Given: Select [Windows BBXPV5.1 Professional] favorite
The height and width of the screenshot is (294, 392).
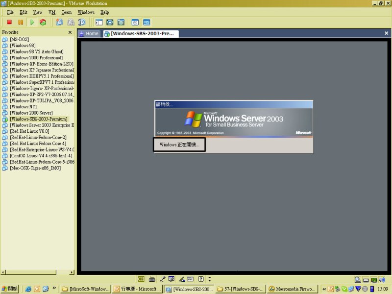Looking at the screenshot, I should pyautogui.click(x=42, y=76).
